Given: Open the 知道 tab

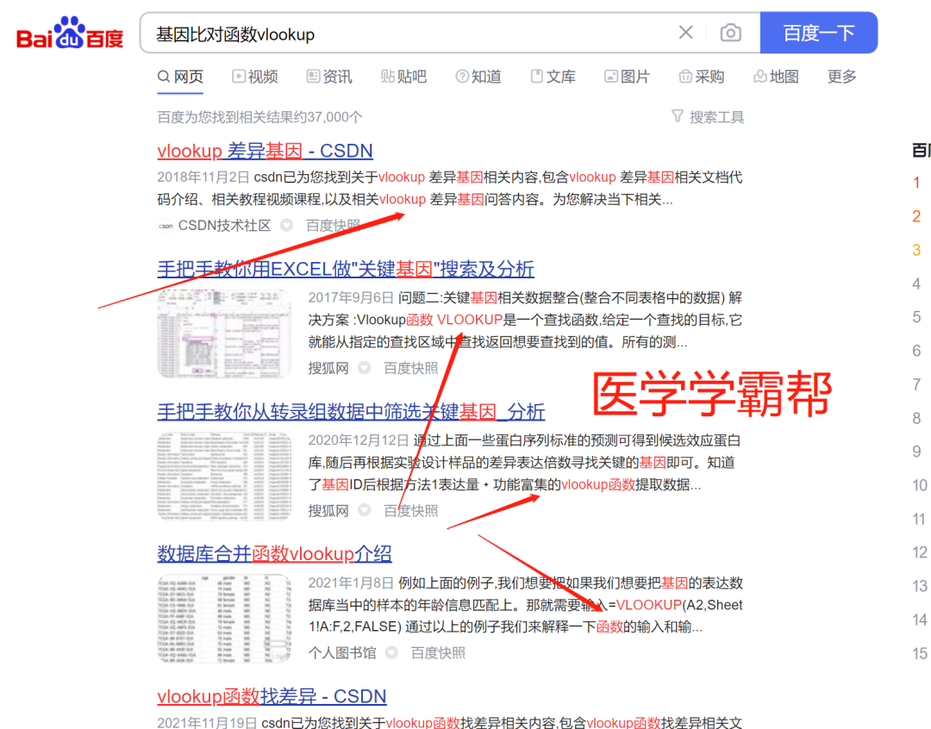Looking at the screenshot, I should (x=478, y=77).
